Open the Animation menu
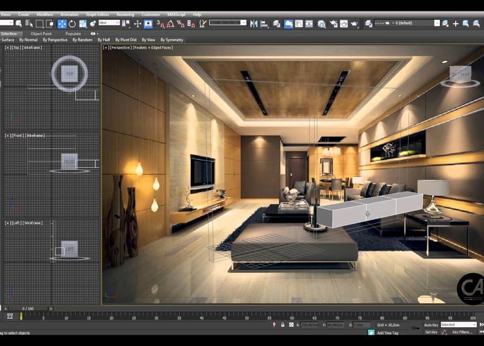The height and width of the screenshot is (346, 484). point(69,14)
